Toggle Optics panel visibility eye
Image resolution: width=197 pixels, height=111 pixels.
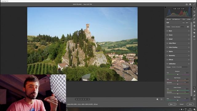point(189,51)
